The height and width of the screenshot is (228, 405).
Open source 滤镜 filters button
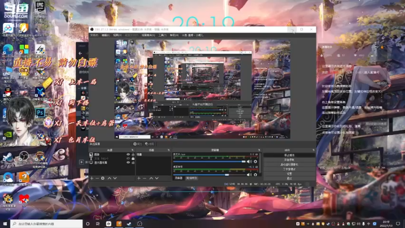coord(149,144)
